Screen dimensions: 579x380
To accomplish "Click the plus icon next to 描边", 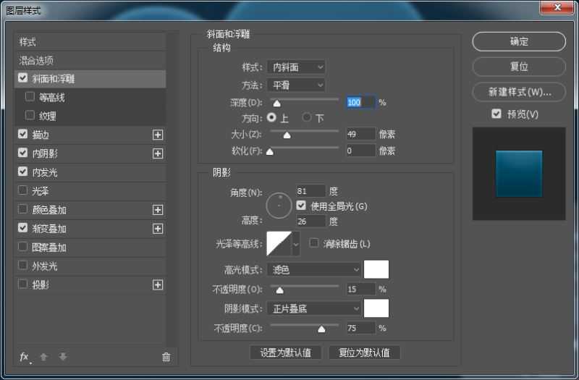I will coord(158,135).
